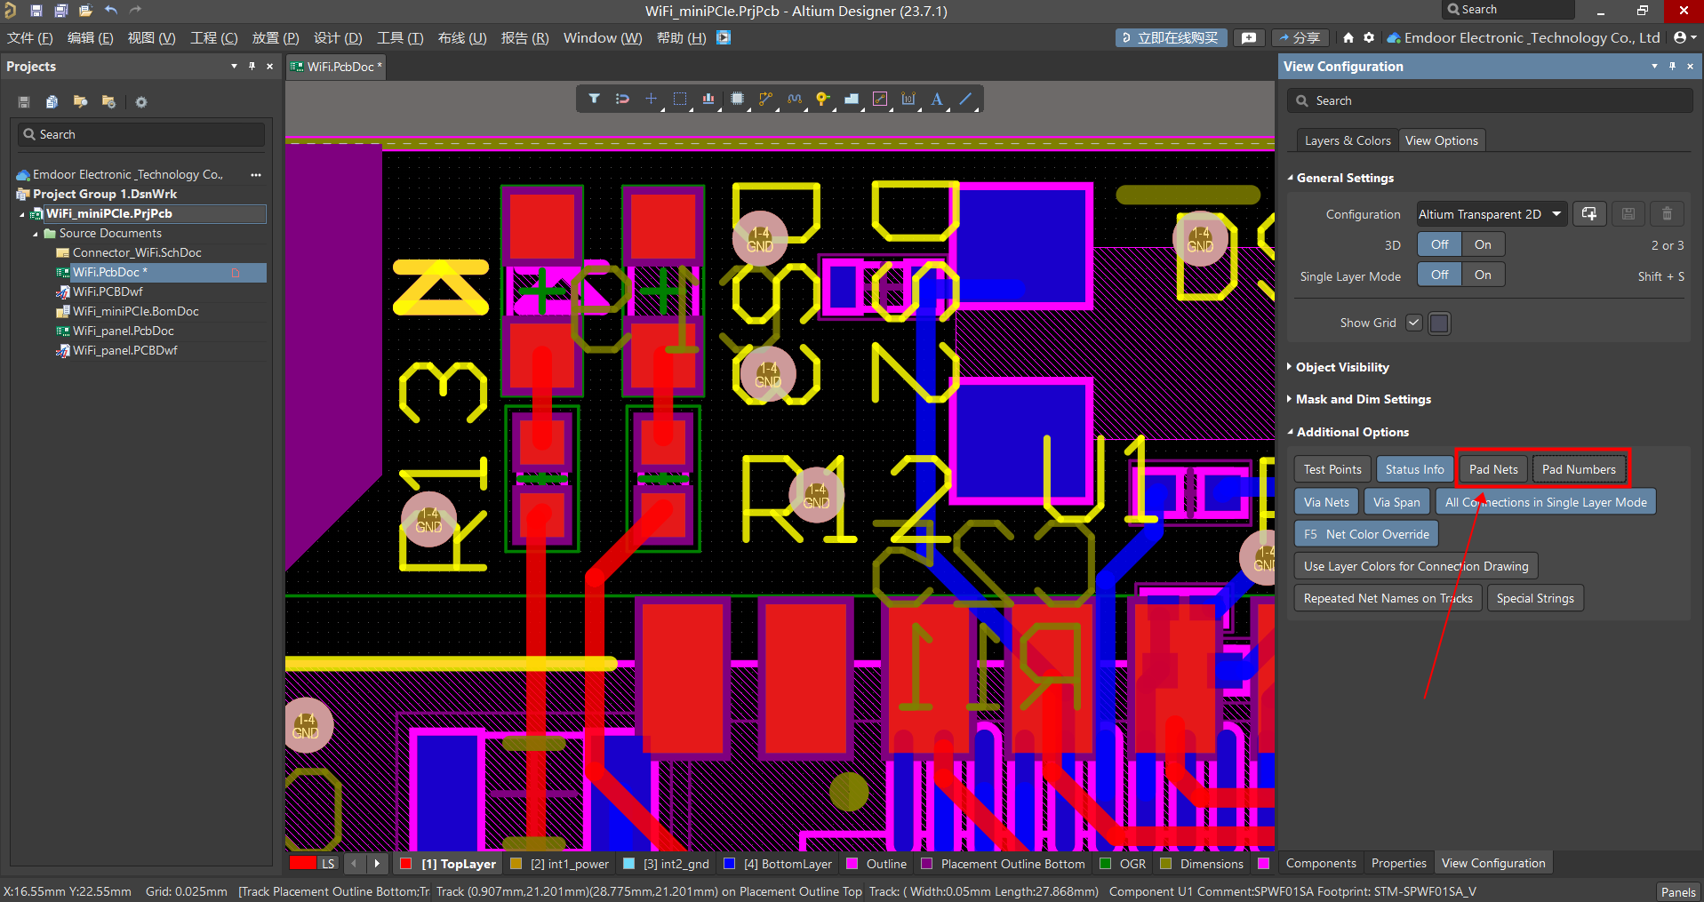Expand the Object Visibility section

1341,367
